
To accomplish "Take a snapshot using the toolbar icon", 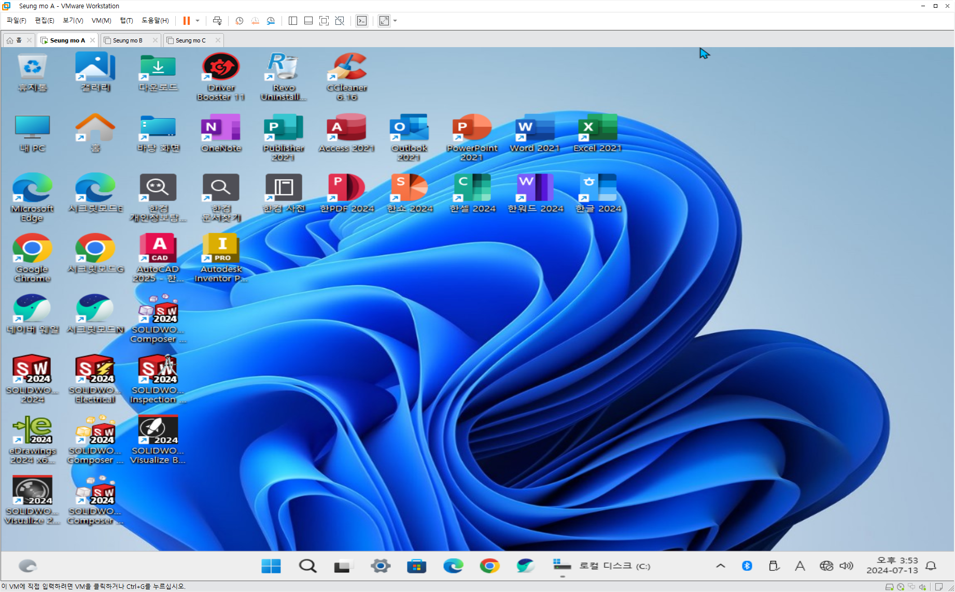I will (x=239, y=21).
